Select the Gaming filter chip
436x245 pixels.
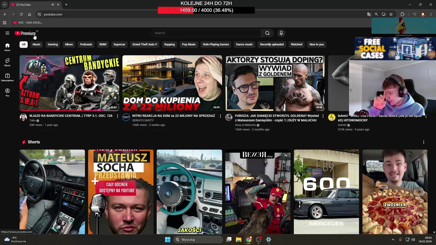click(53, 44)
